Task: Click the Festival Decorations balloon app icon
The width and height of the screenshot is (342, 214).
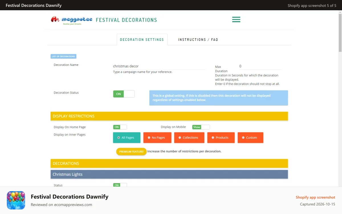Action: 16,200
